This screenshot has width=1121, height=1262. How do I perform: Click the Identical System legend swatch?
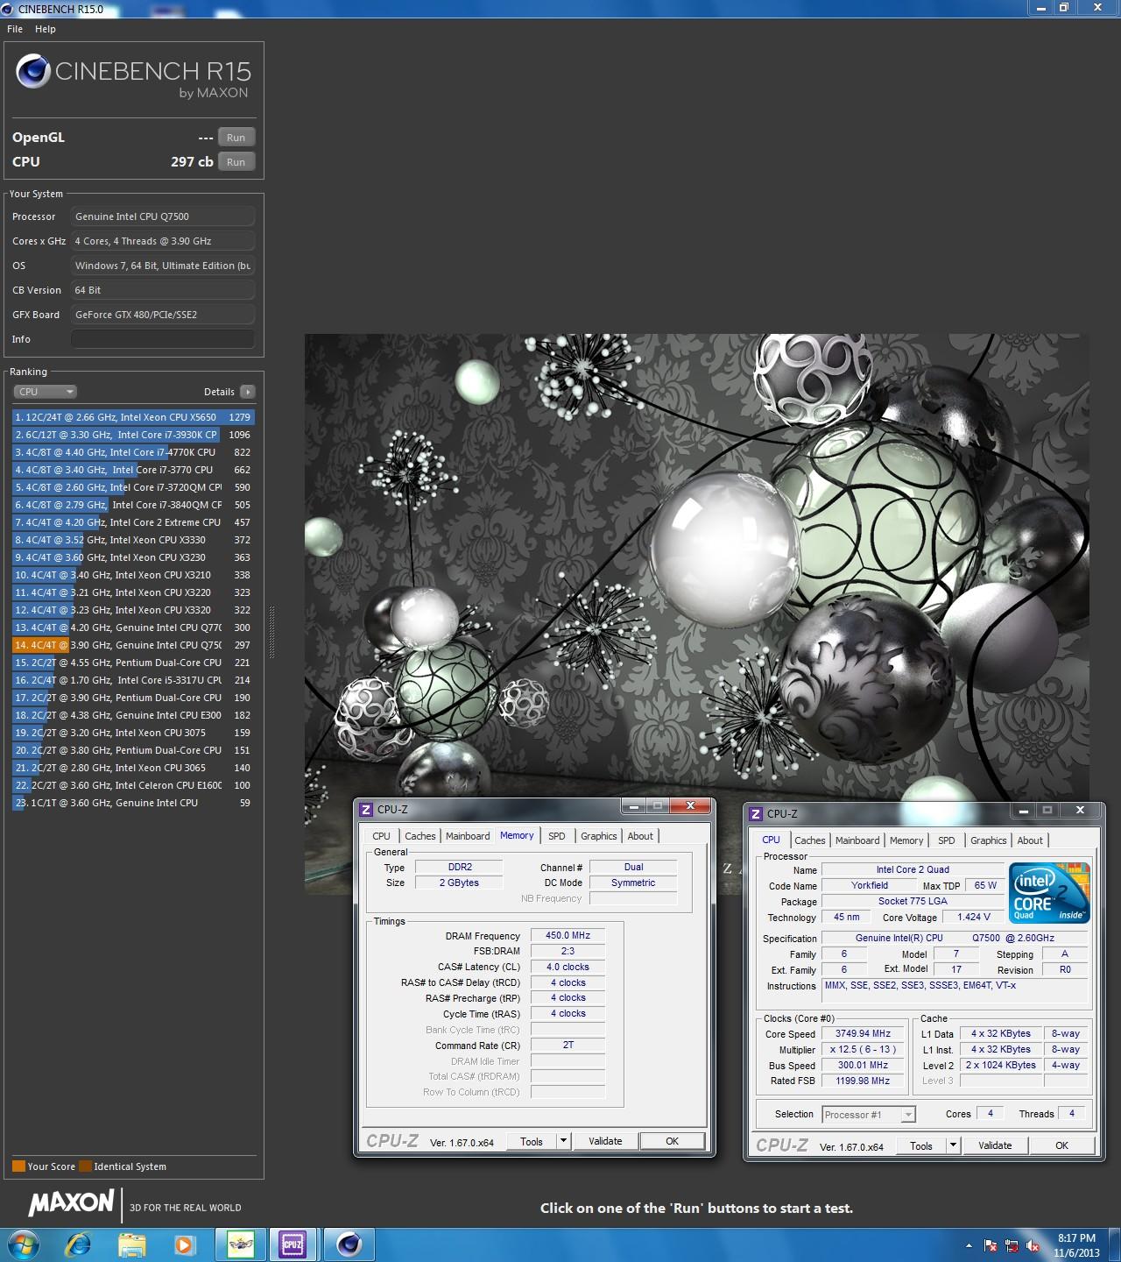pos(85,1166)
